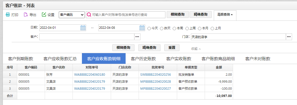
Task: Select the 昨天 radio button
Action: coord(162,29)
